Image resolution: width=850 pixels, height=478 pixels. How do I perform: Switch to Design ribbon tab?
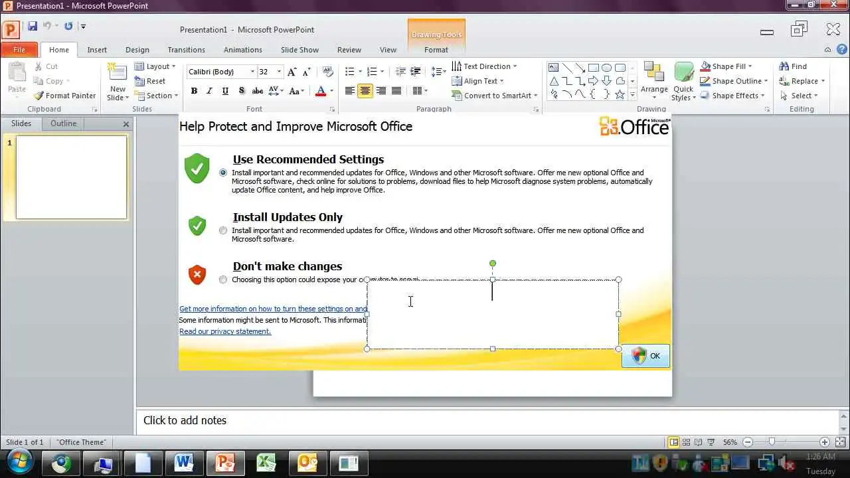137,50
